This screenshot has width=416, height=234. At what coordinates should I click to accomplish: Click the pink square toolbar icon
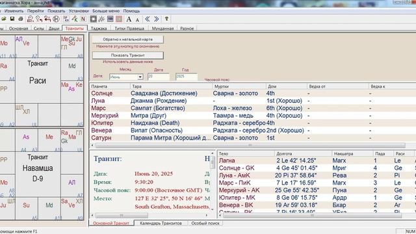[119, 19]
